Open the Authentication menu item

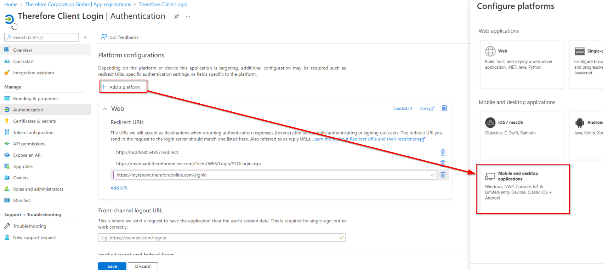[x=46, y=110]
